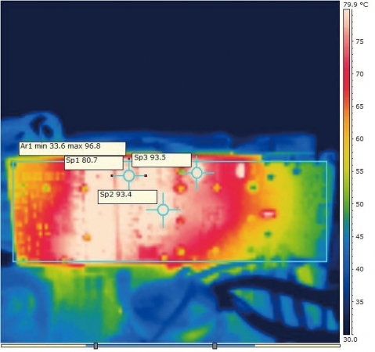This screenshot has width=375, height=352.
Task: Click the left handle dot of the Sp1 marker
Action: pyautogui.click(x=112, y=176)
